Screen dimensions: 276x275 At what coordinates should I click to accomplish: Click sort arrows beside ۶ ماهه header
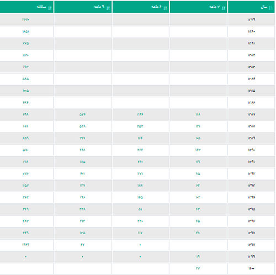[165, 8]
